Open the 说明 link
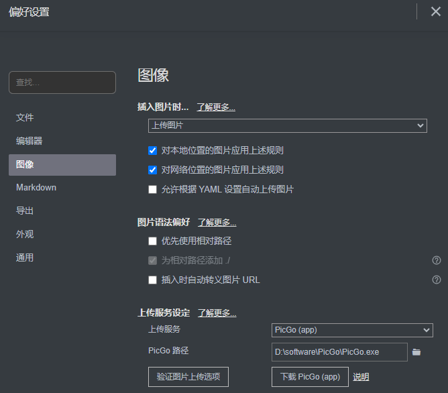The height and width of the screenshot is (393, 448). tap(361, 377)
